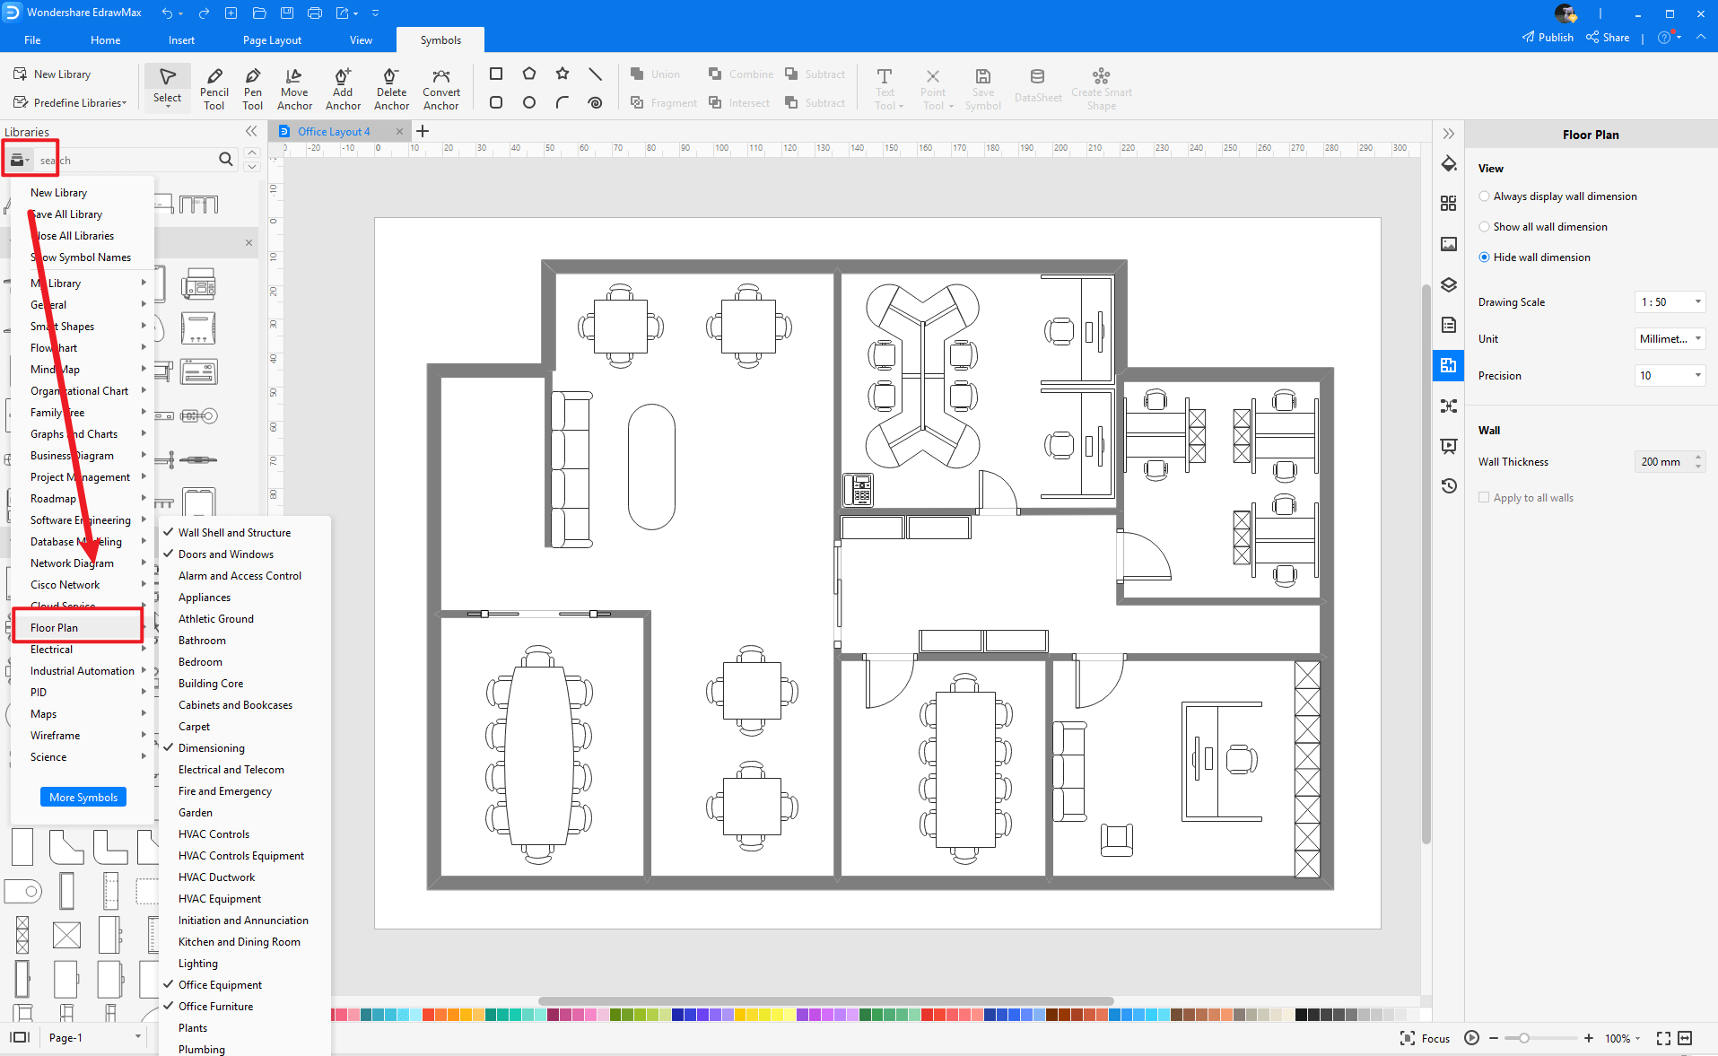The image size is (1718, 1056).
Task: Click the spiral shape tool
Action: (x=595, y=102)
